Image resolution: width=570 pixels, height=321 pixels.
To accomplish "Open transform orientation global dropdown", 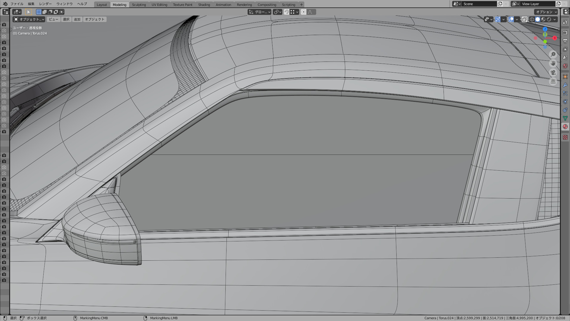I will coord(259,12).
